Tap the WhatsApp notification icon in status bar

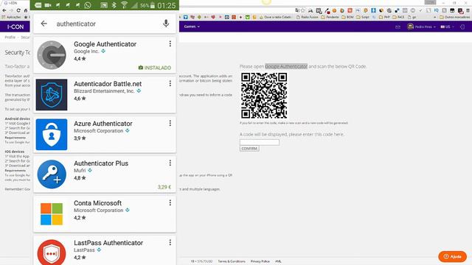click(88, 5)
